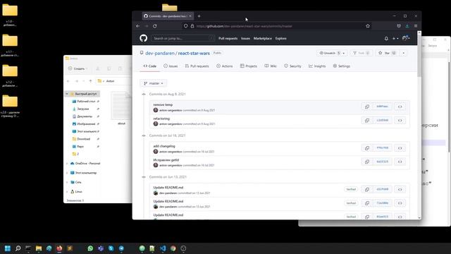Go back in the browser toolbar
This screenshot has height=254, width=451.
point(138,26)
